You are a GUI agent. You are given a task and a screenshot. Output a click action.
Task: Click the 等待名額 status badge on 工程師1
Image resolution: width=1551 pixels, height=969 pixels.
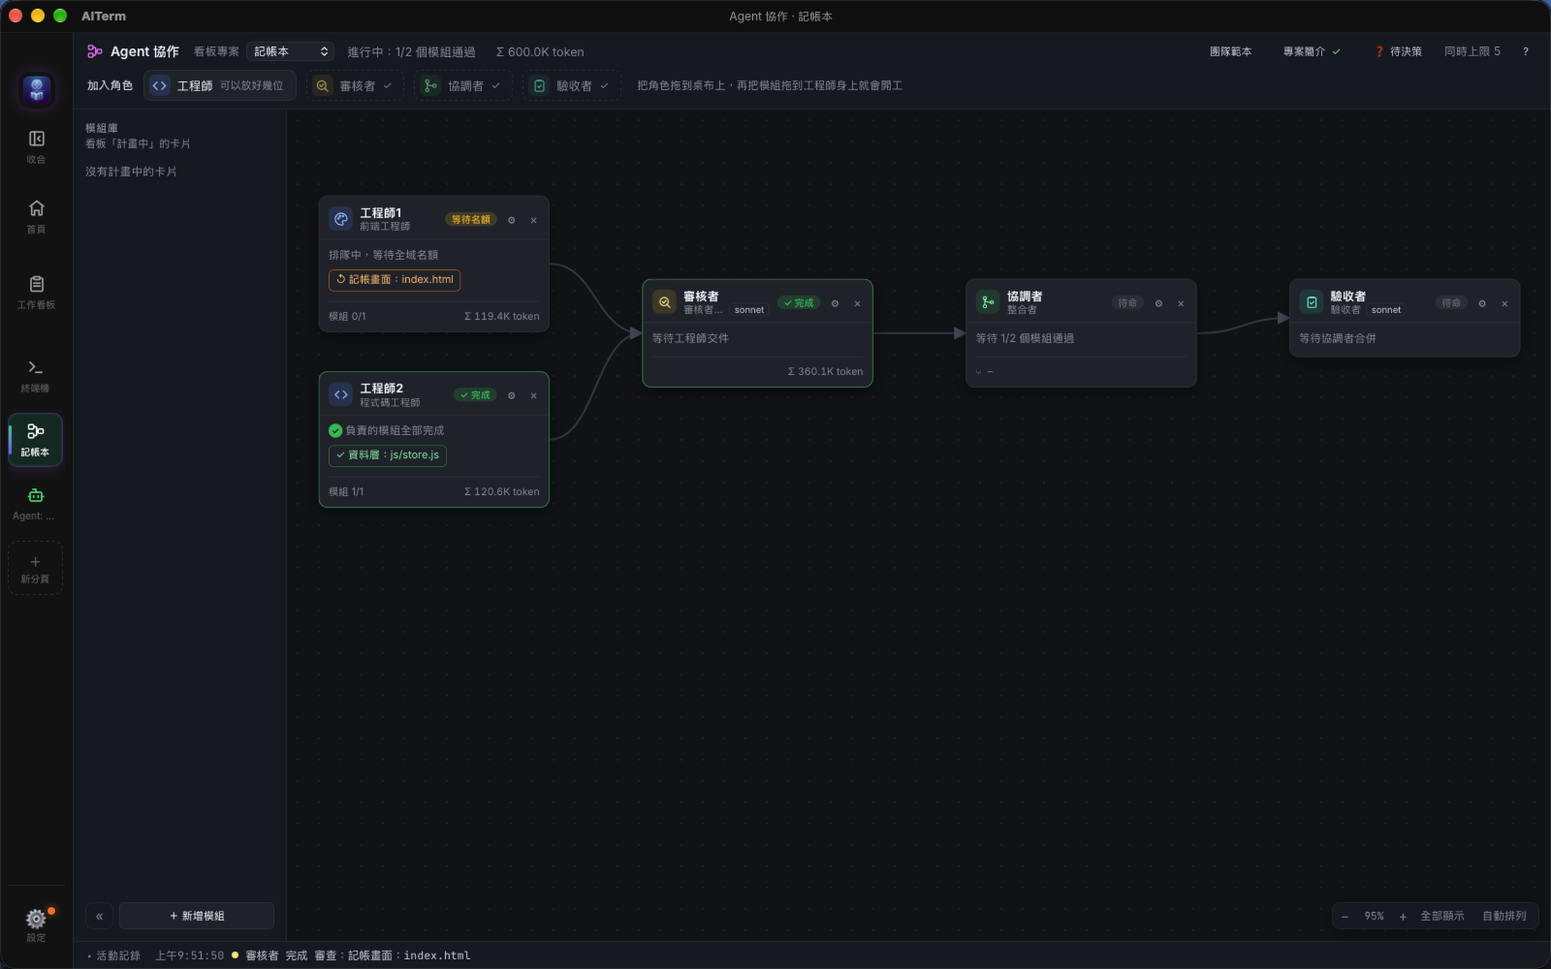471,220
